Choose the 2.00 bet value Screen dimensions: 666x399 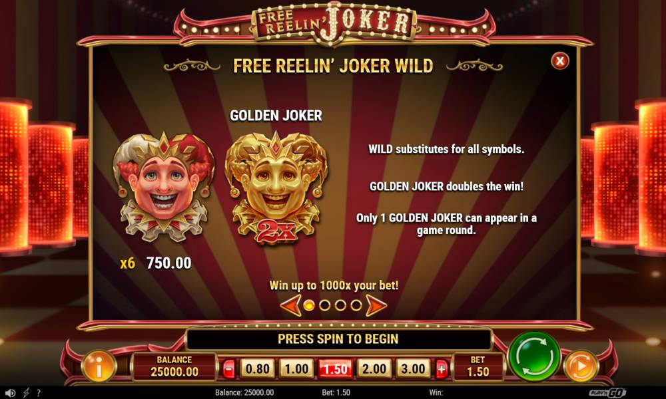374,368
